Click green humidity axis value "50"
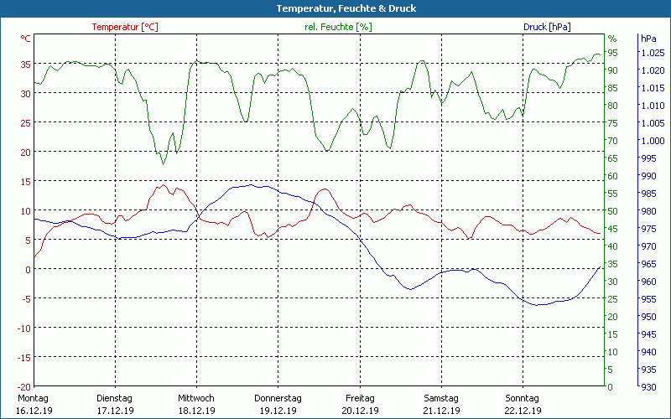 613,211
